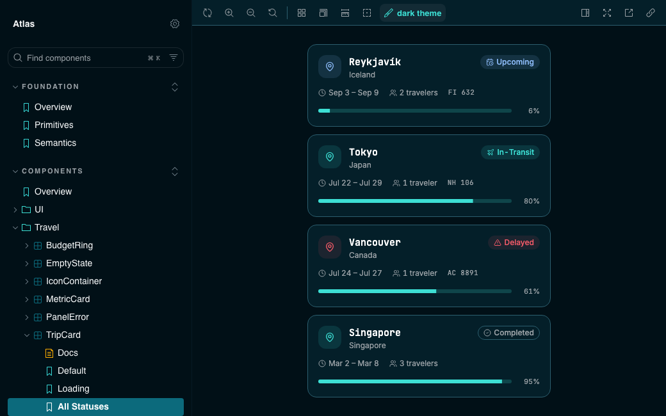Viewport: 666px width, 416px height.
Task: Zoom out of the preview canvas
Action: coord(250,13)
